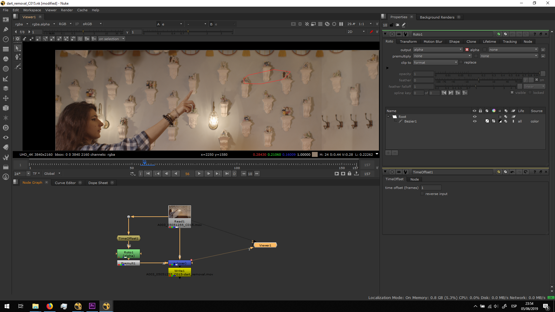555x312 pixels.
Task: Click Read1 node thumbnail
Action: [x=180, y=212]
